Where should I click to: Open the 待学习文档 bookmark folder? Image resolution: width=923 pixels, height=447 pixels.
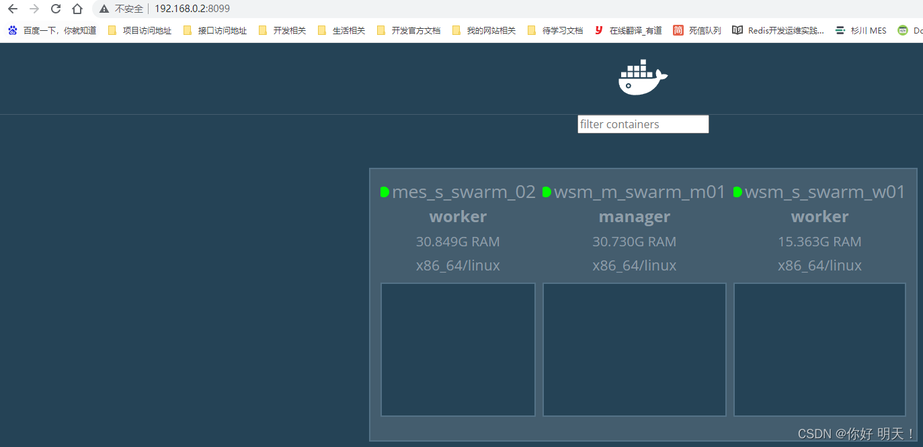pos(555,30)
